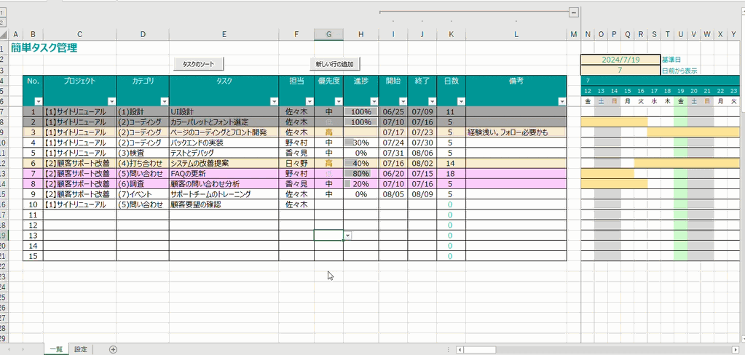Click the Gantt day 19 header cell
The width and height of the screenshot is (745, 355).
[680, 91]
